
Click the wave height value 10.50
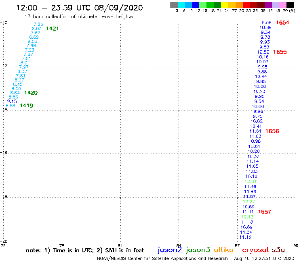click(x=263, y=52)
